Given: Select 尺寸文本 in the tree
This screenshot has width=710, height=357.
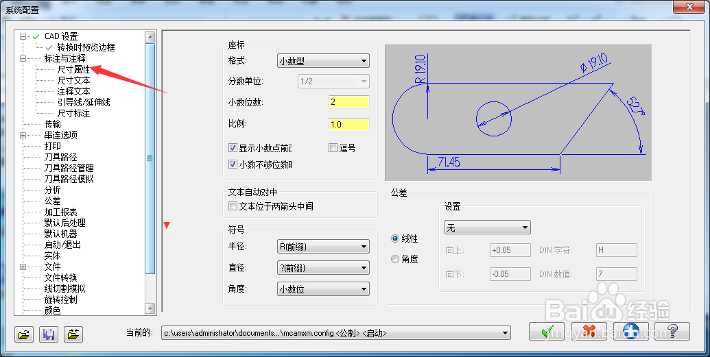Looking at the screenshot, I should pyautogui.click(x=73, y=81).
